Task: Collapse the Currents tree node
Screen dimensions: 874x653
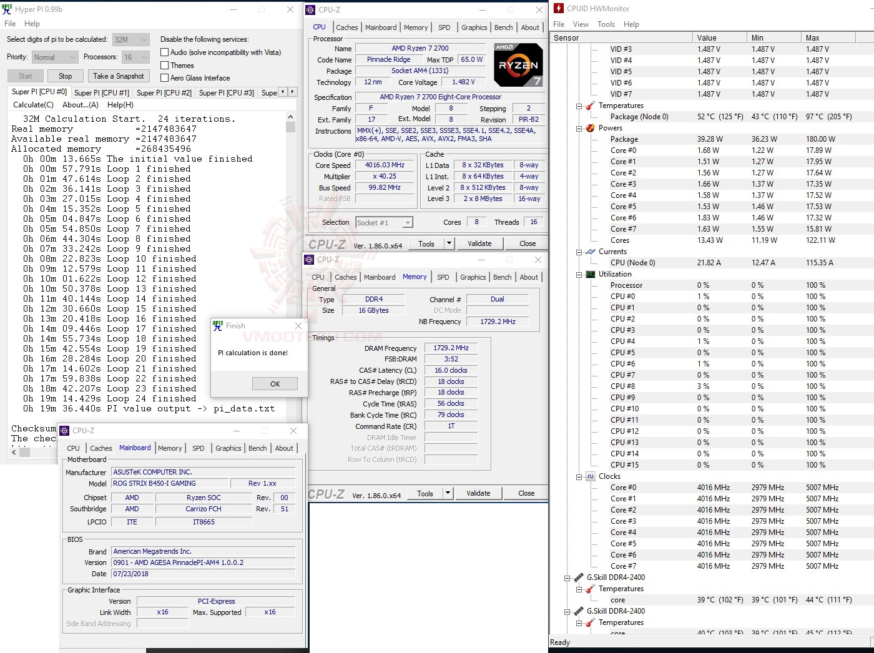Action: [x=579, y=252]
